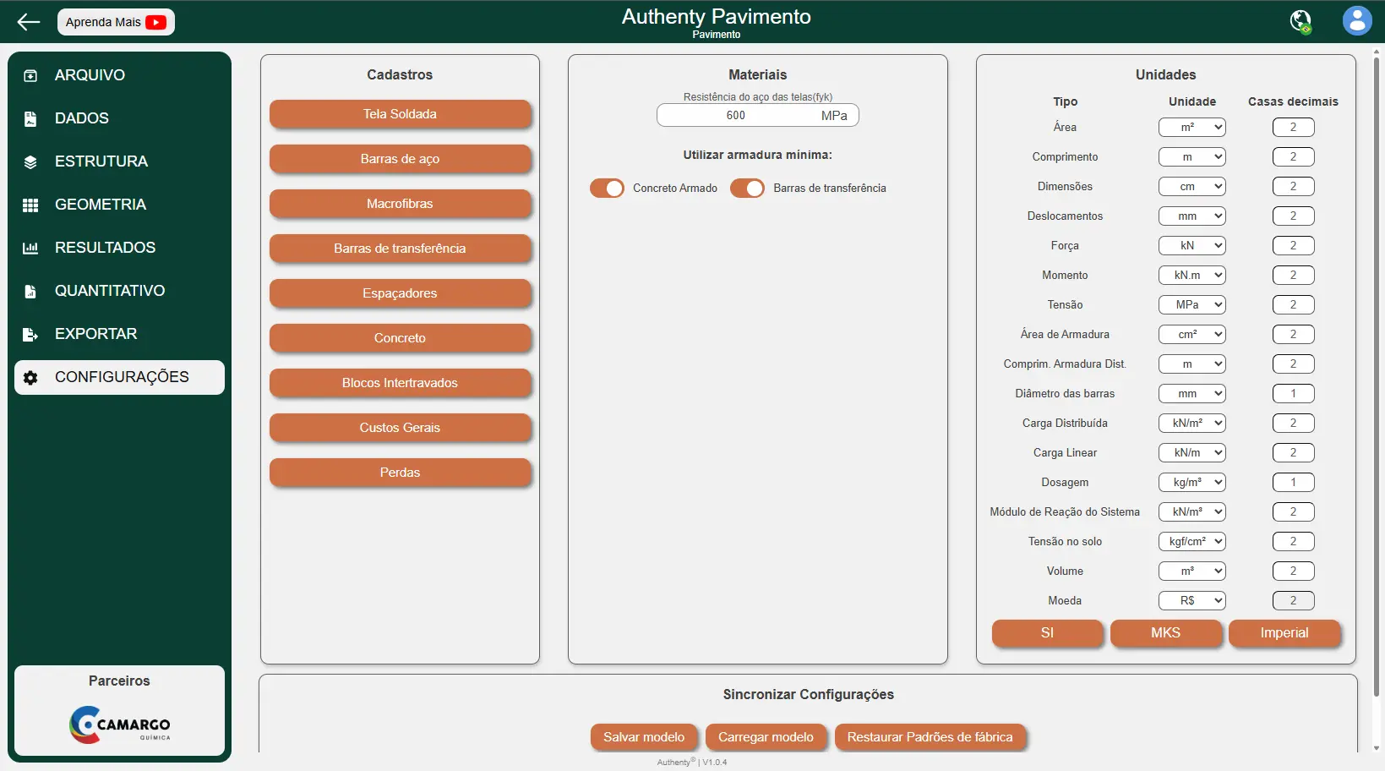Open Blocos Intertravados cadastro
Screen dimensions: 1385x771
click(400, 383)
